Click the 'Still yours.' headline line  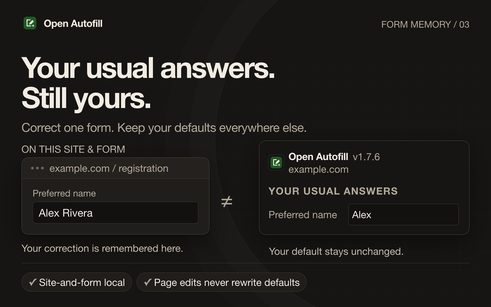(86, 99)
